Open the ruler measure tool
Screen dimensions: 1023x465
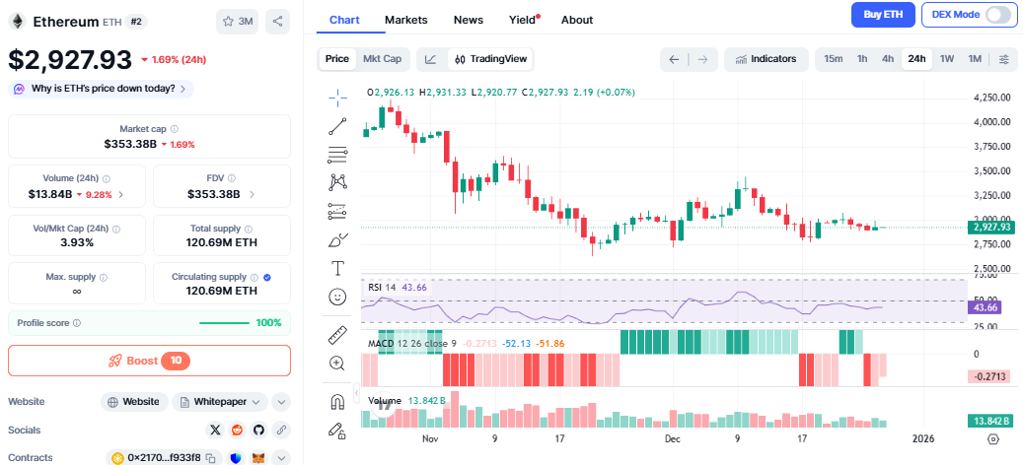pos(337,335)
